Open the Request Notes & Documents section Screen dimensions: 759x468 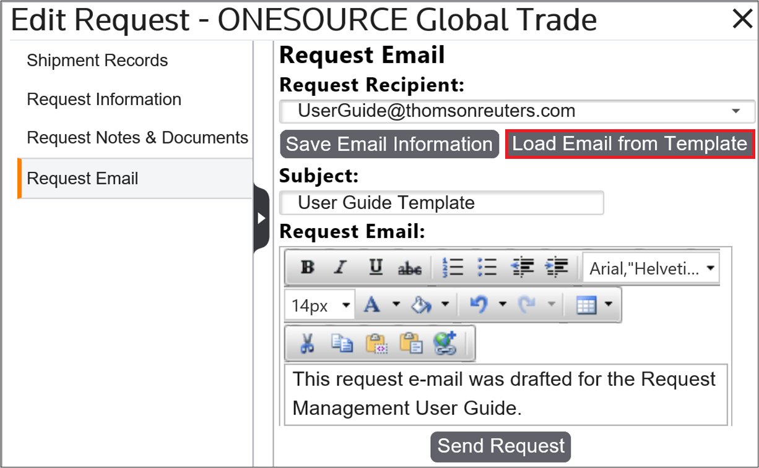tap(137, 138)
